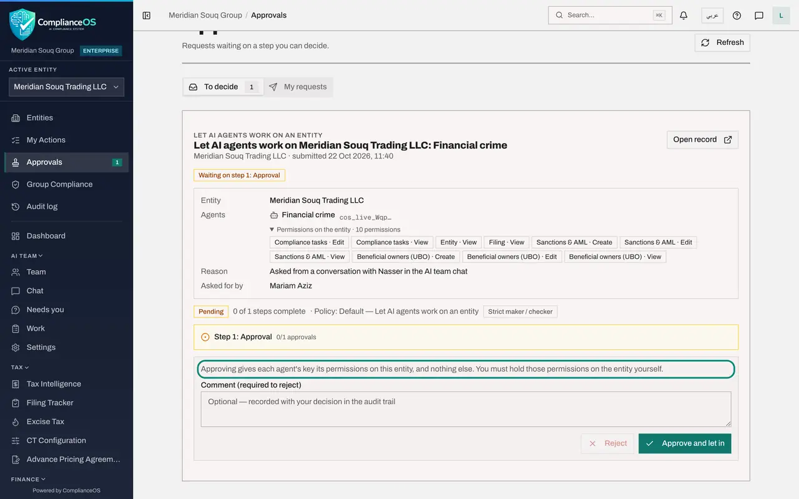Open Settings in the sidebar

66,347
